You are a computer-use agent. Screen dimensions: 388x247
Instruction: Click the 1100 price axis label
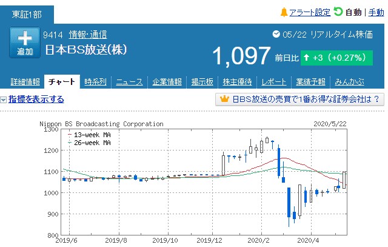[51, 172]
